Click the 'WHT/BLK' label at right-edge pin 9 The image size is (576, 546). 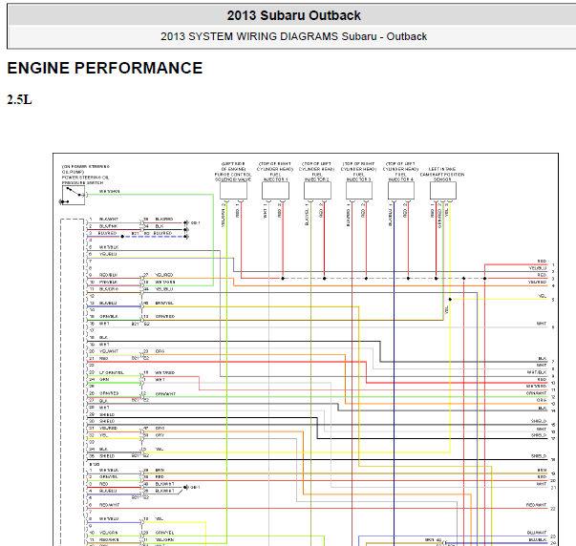[537, 372]
